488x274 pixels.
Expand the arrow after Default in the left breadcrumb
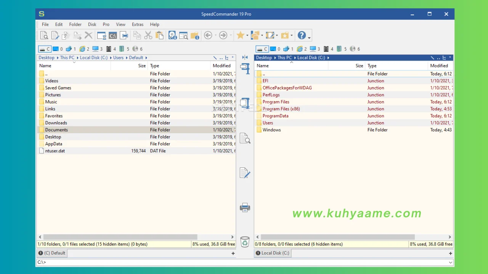point(146,58)
